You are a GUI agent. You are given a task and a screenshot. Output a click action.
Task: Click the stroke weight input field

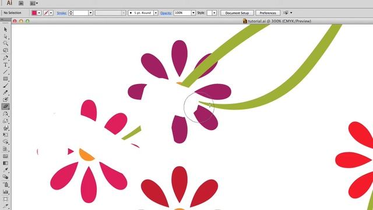coord(80,13)
